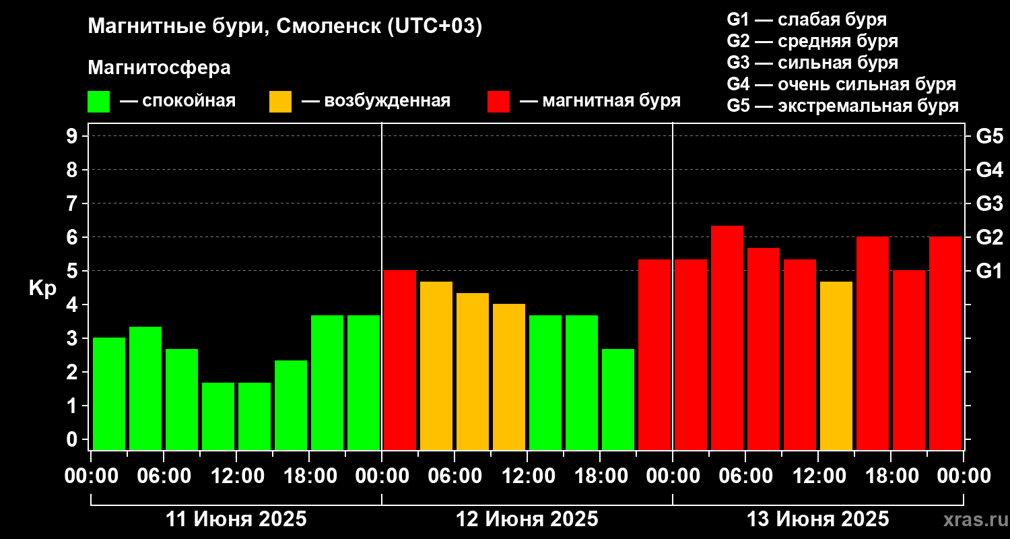Click the '18:00' time label under 12 June
This screenshot has width=1010, height=539.
coord(600,476)
